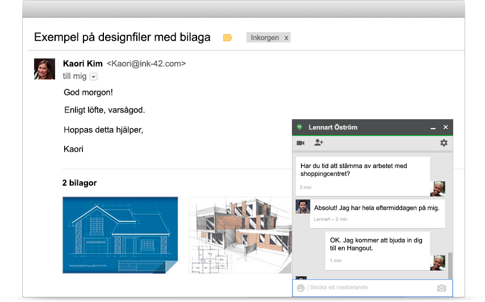Minimize the Lennart Öström chat window
The width and height of the screenshot is (485, 302).
pyautogui.click(x=433, y=128)
